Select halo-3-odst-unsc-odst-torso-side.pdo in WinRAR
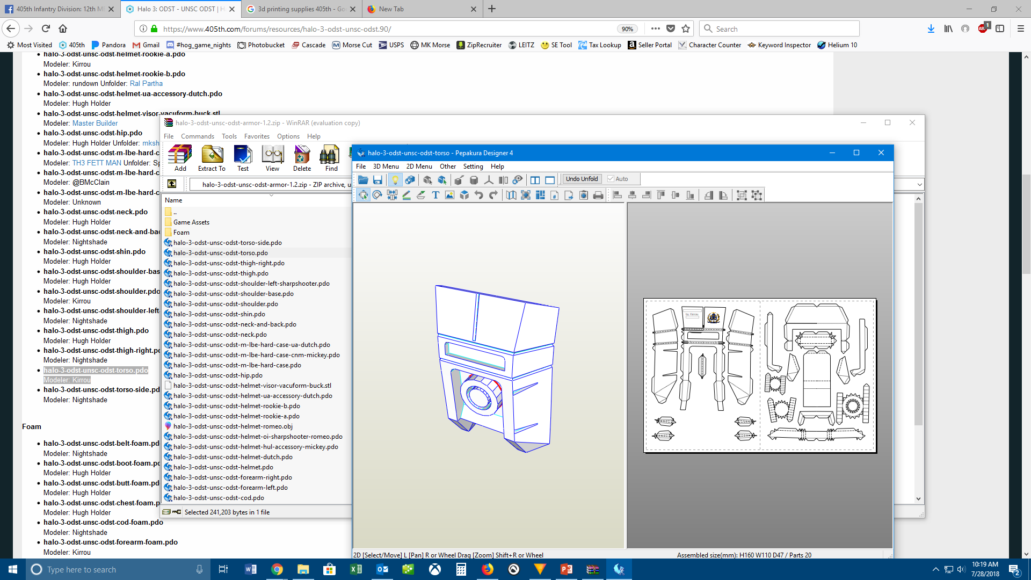Screen dimensions: 1031x580 (x=228, y=243)
